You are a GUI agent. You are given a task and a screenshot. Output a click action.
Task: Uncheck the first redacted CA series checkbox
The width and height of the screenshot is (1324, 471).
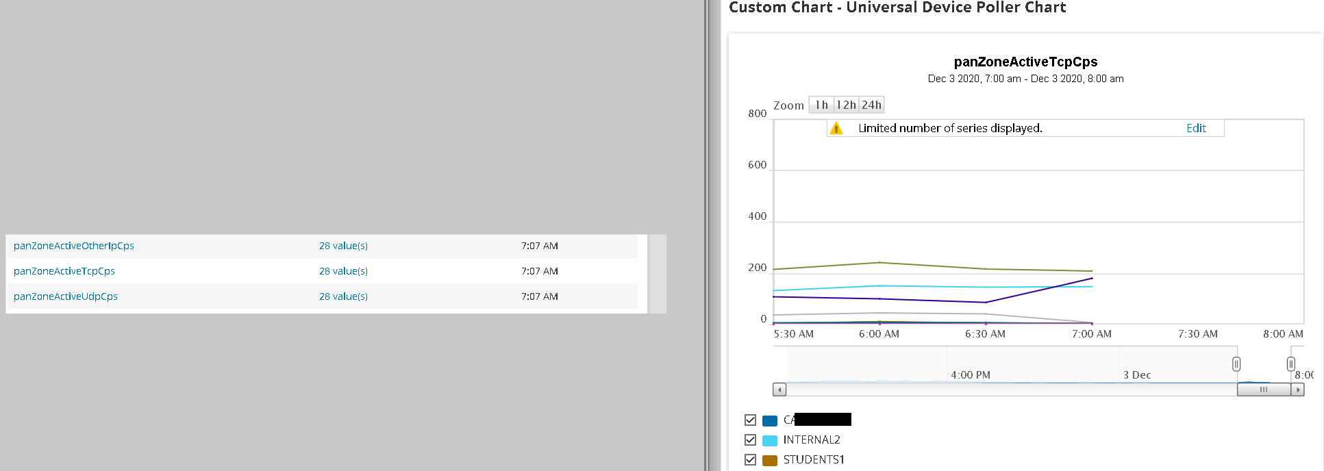[x=750, y=420]
